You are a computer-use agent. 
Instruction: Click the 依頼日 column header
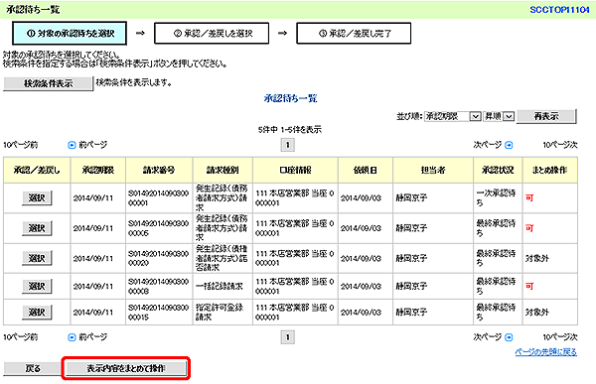coord(366,170)
